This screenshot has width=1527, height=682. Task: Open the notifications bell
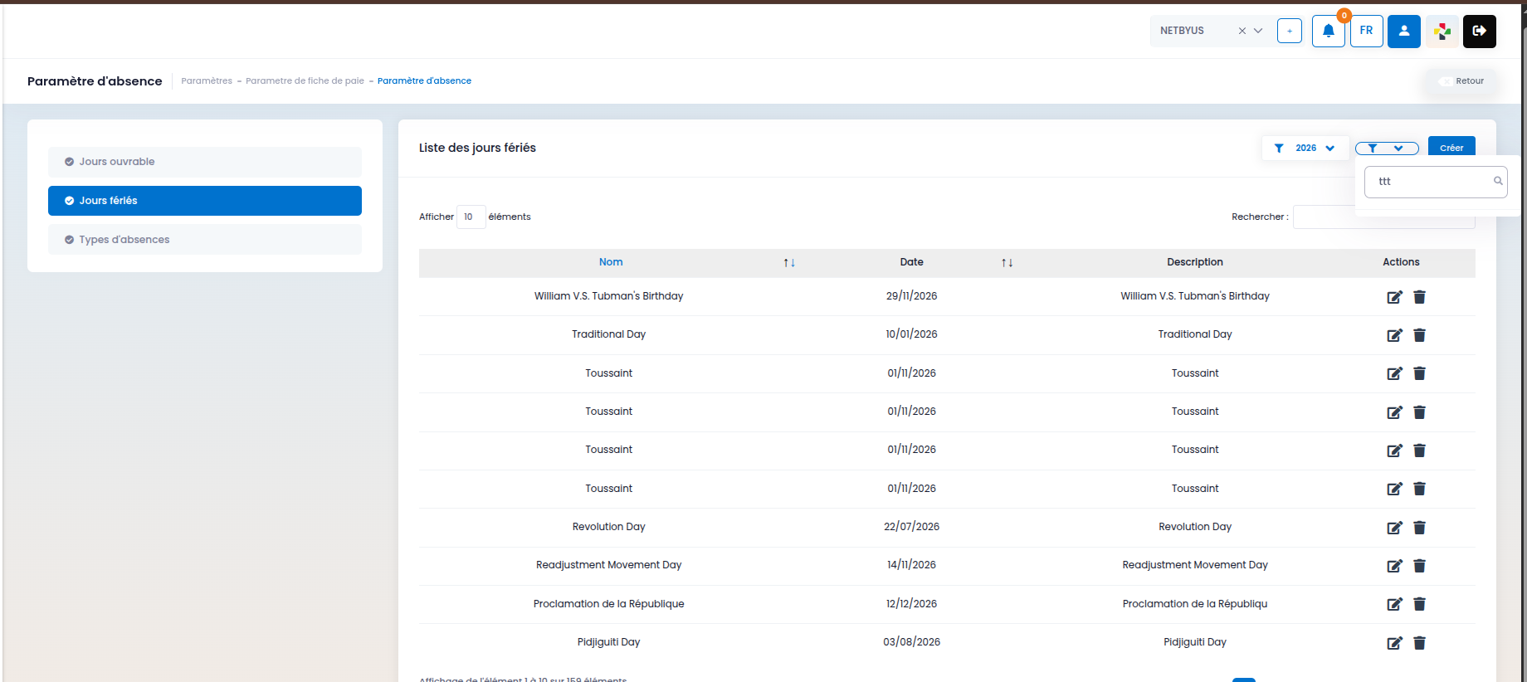pos(1328,32)
